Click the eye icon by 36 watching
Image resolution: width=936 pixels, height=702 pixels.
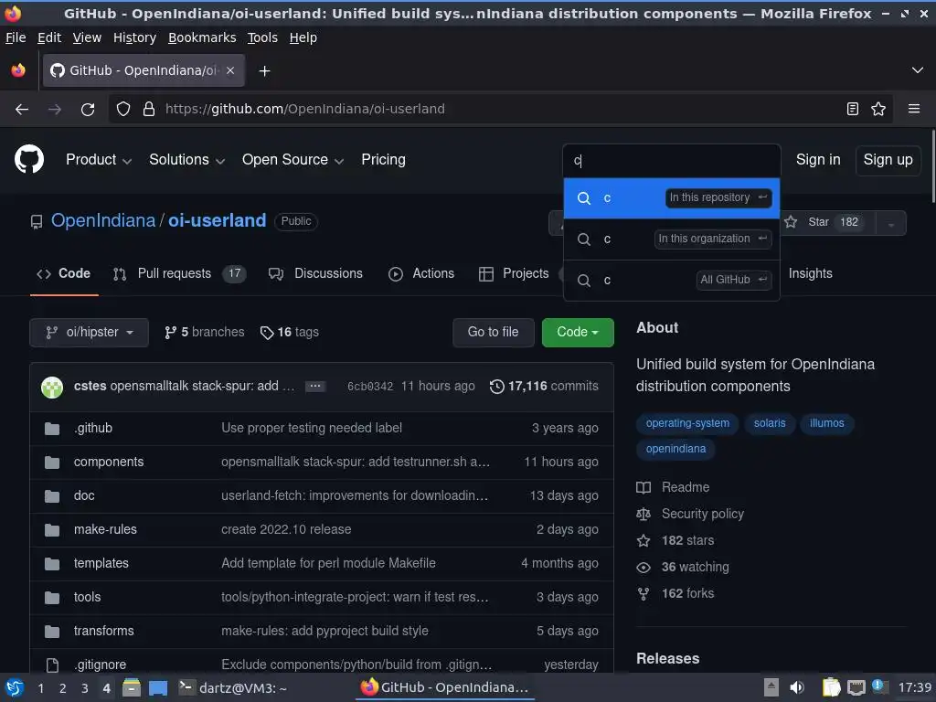(643, 567)
